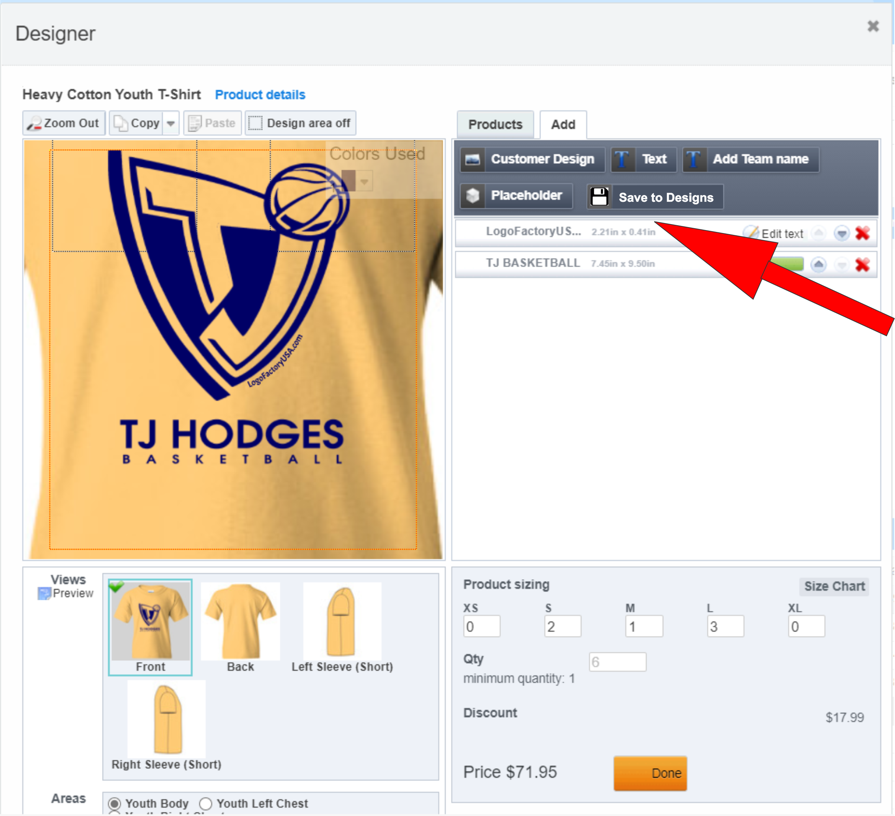Click the Edit text pencil icon
This screenshot has width=895, height=816.
coord(751,232)
